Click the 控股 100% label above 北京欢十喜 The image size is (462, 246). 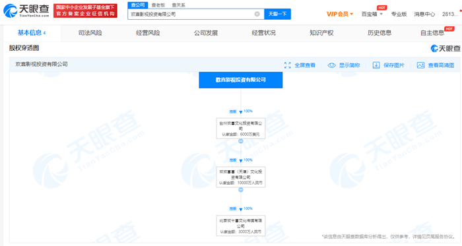[241, 208]
